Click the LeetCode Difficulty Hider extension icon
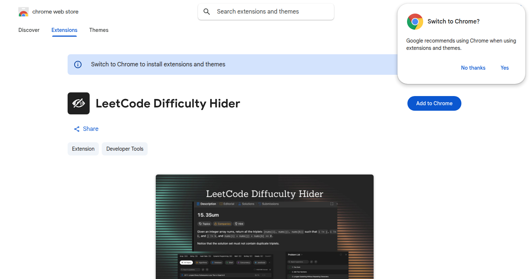 point(79,103)
